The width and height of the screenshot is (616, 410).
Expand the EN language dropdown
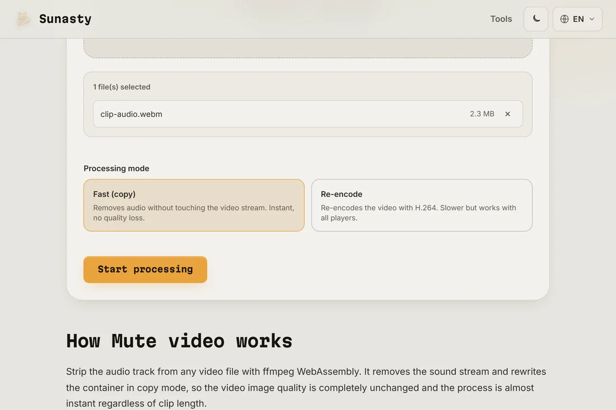click(577, 19)
